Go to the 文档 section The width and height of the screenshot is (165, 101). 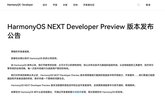75,5
